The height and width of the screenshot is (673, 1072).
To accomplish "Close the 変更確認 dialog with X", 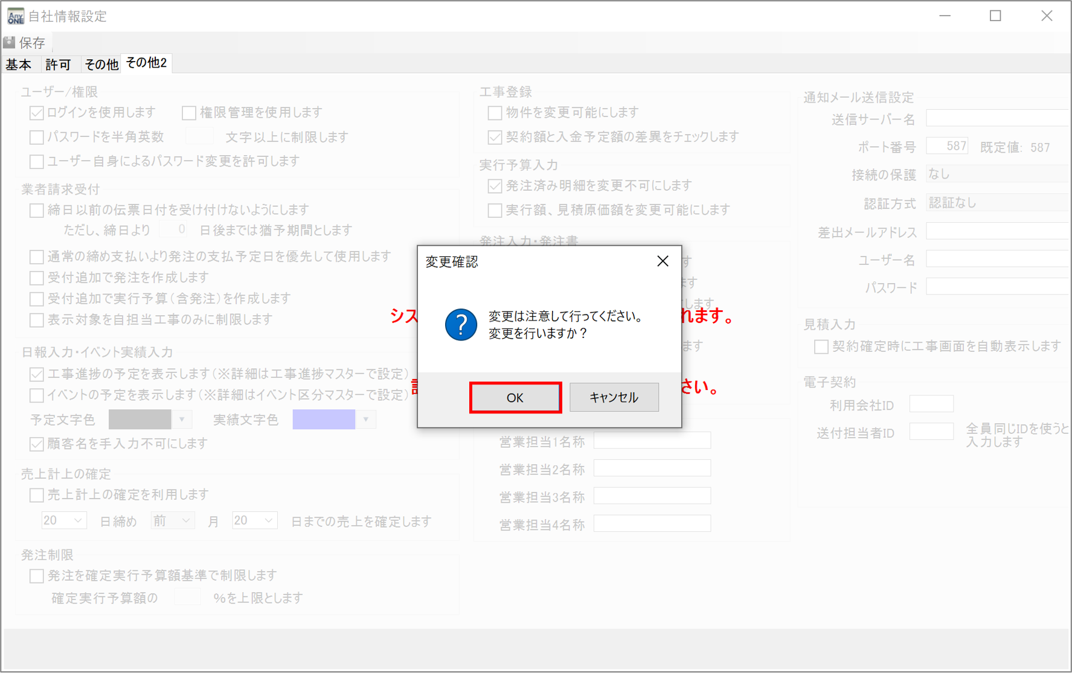I will [663, 261].
